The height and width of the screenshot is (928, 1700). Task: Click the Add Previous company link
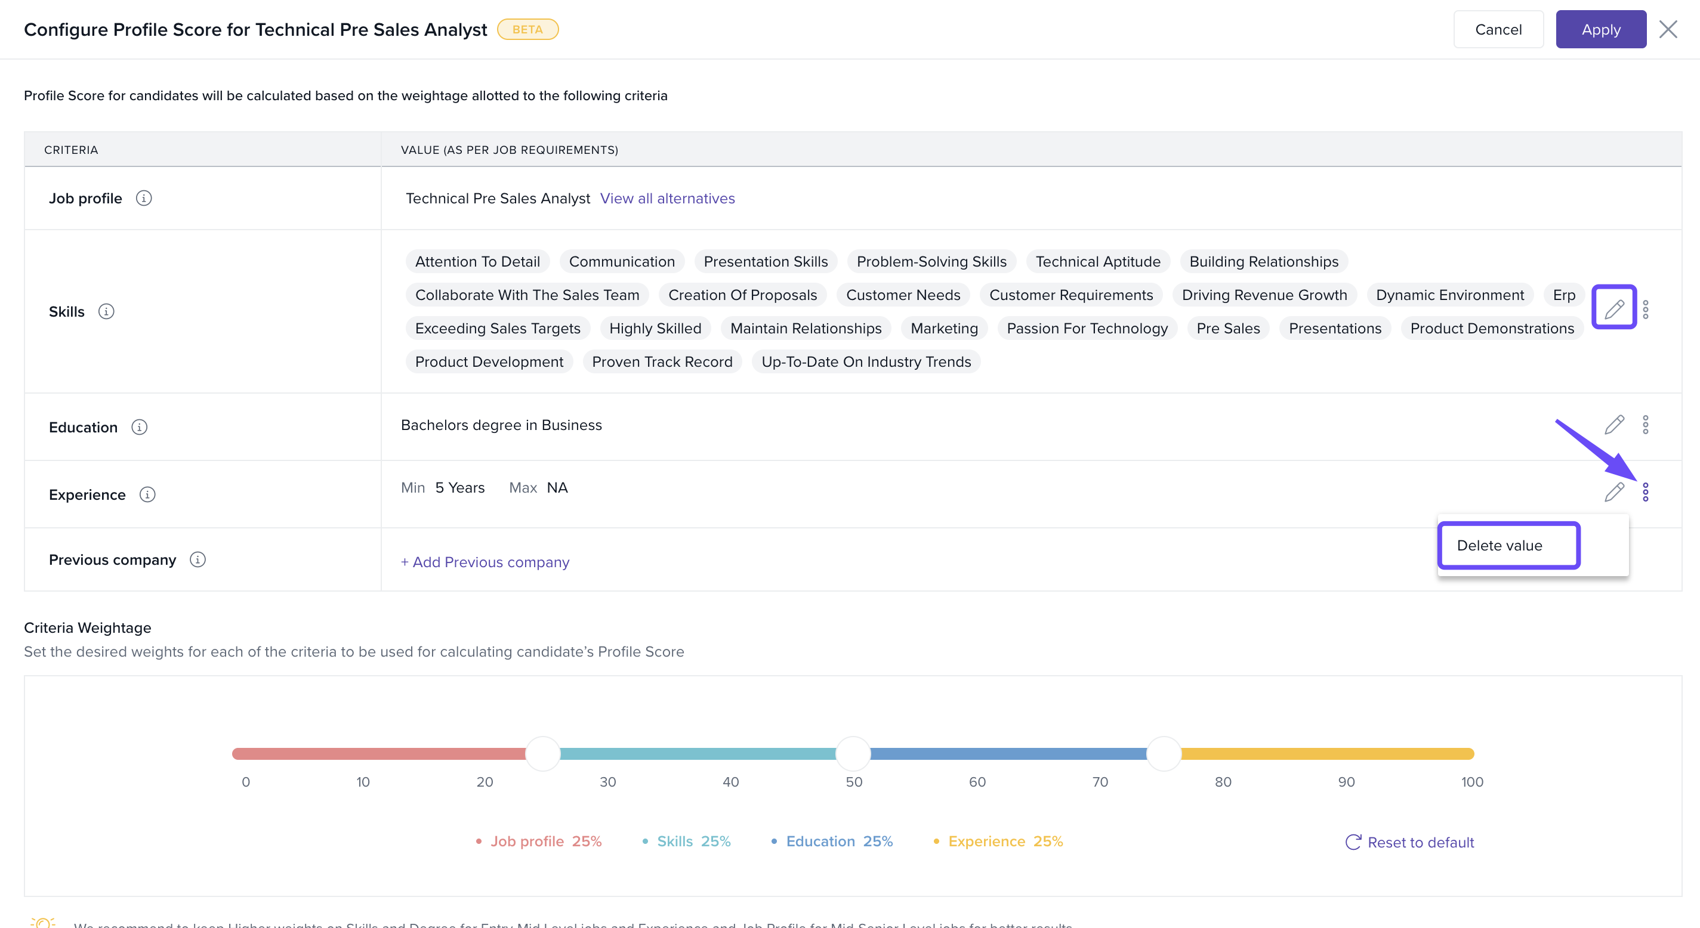pos(485,562)
